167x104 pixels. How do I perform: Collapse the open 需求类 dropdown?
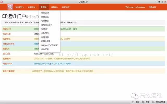(44, 7)
